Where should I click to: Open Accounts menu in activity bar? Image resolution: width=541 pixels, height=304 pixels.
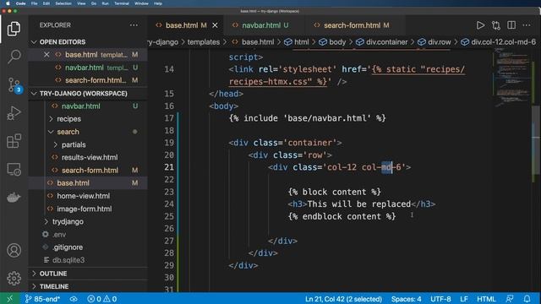[x=14, y=250]
